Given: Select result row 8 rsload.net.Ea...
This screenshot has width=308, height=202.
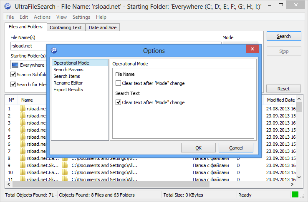Looking at the screenshot, I should coord(43,158).
